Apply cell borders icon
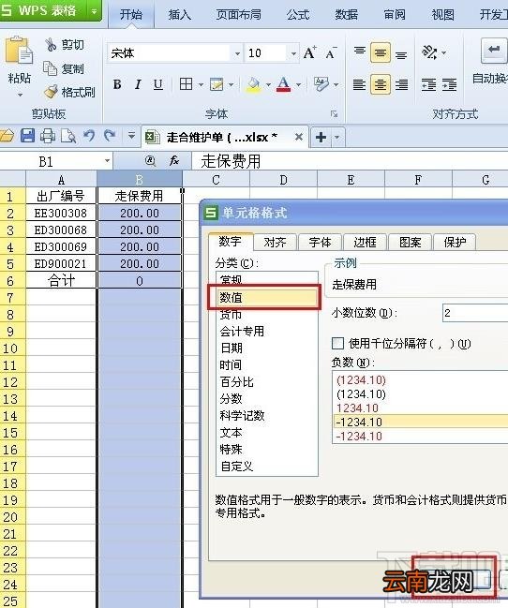This screenshot has width=508, height=608. [x=186, y=83]
